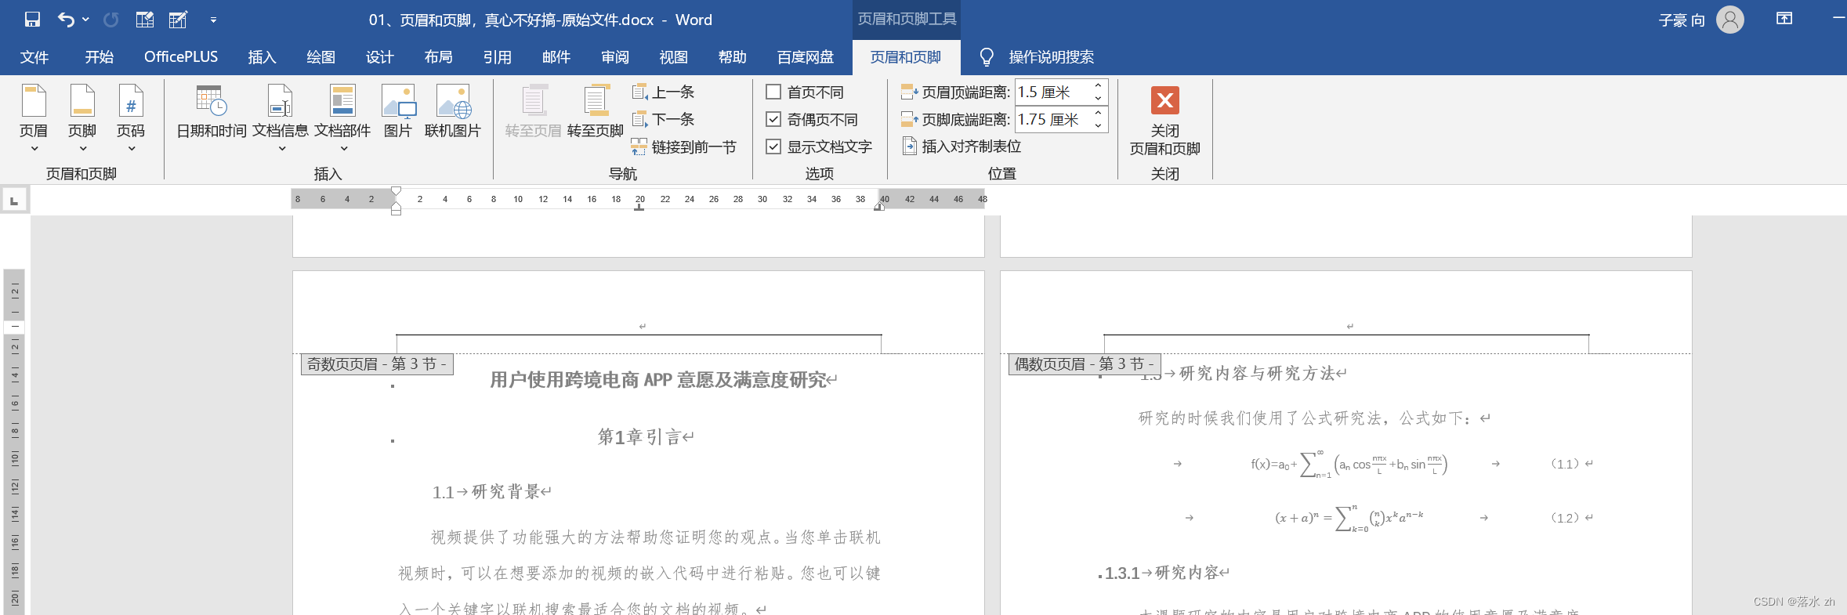Click the Save icon in title bar
Screen dimensions: 1847x615
tap(32, 20)
